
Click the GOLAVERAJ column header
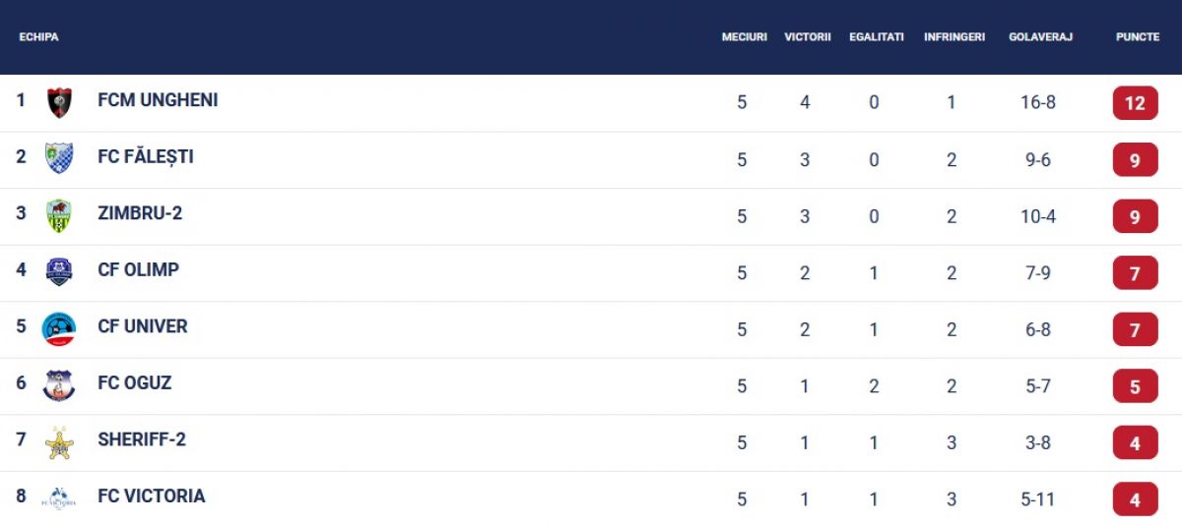coord(1040,37)
